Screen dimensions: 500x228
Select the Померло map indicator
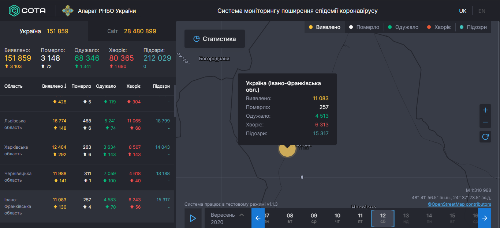click(x=364, y=27)
